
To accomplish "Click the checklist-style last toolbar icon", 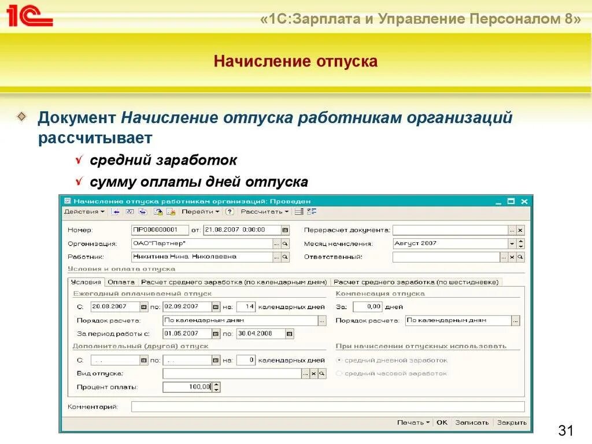I will tap(312, 212).
